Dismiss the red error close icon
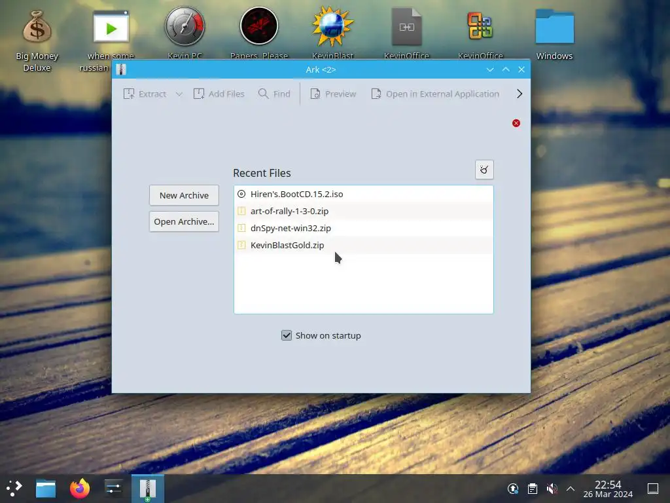Screen dimensions: 670x503 516,123
